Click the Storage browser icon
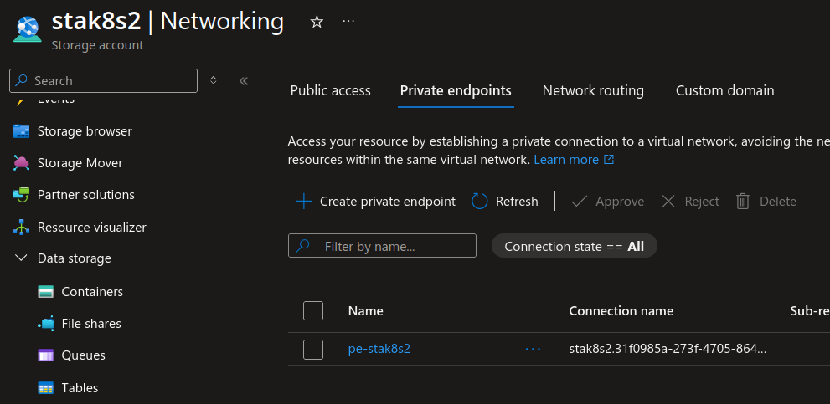 (x=21, y=131)
